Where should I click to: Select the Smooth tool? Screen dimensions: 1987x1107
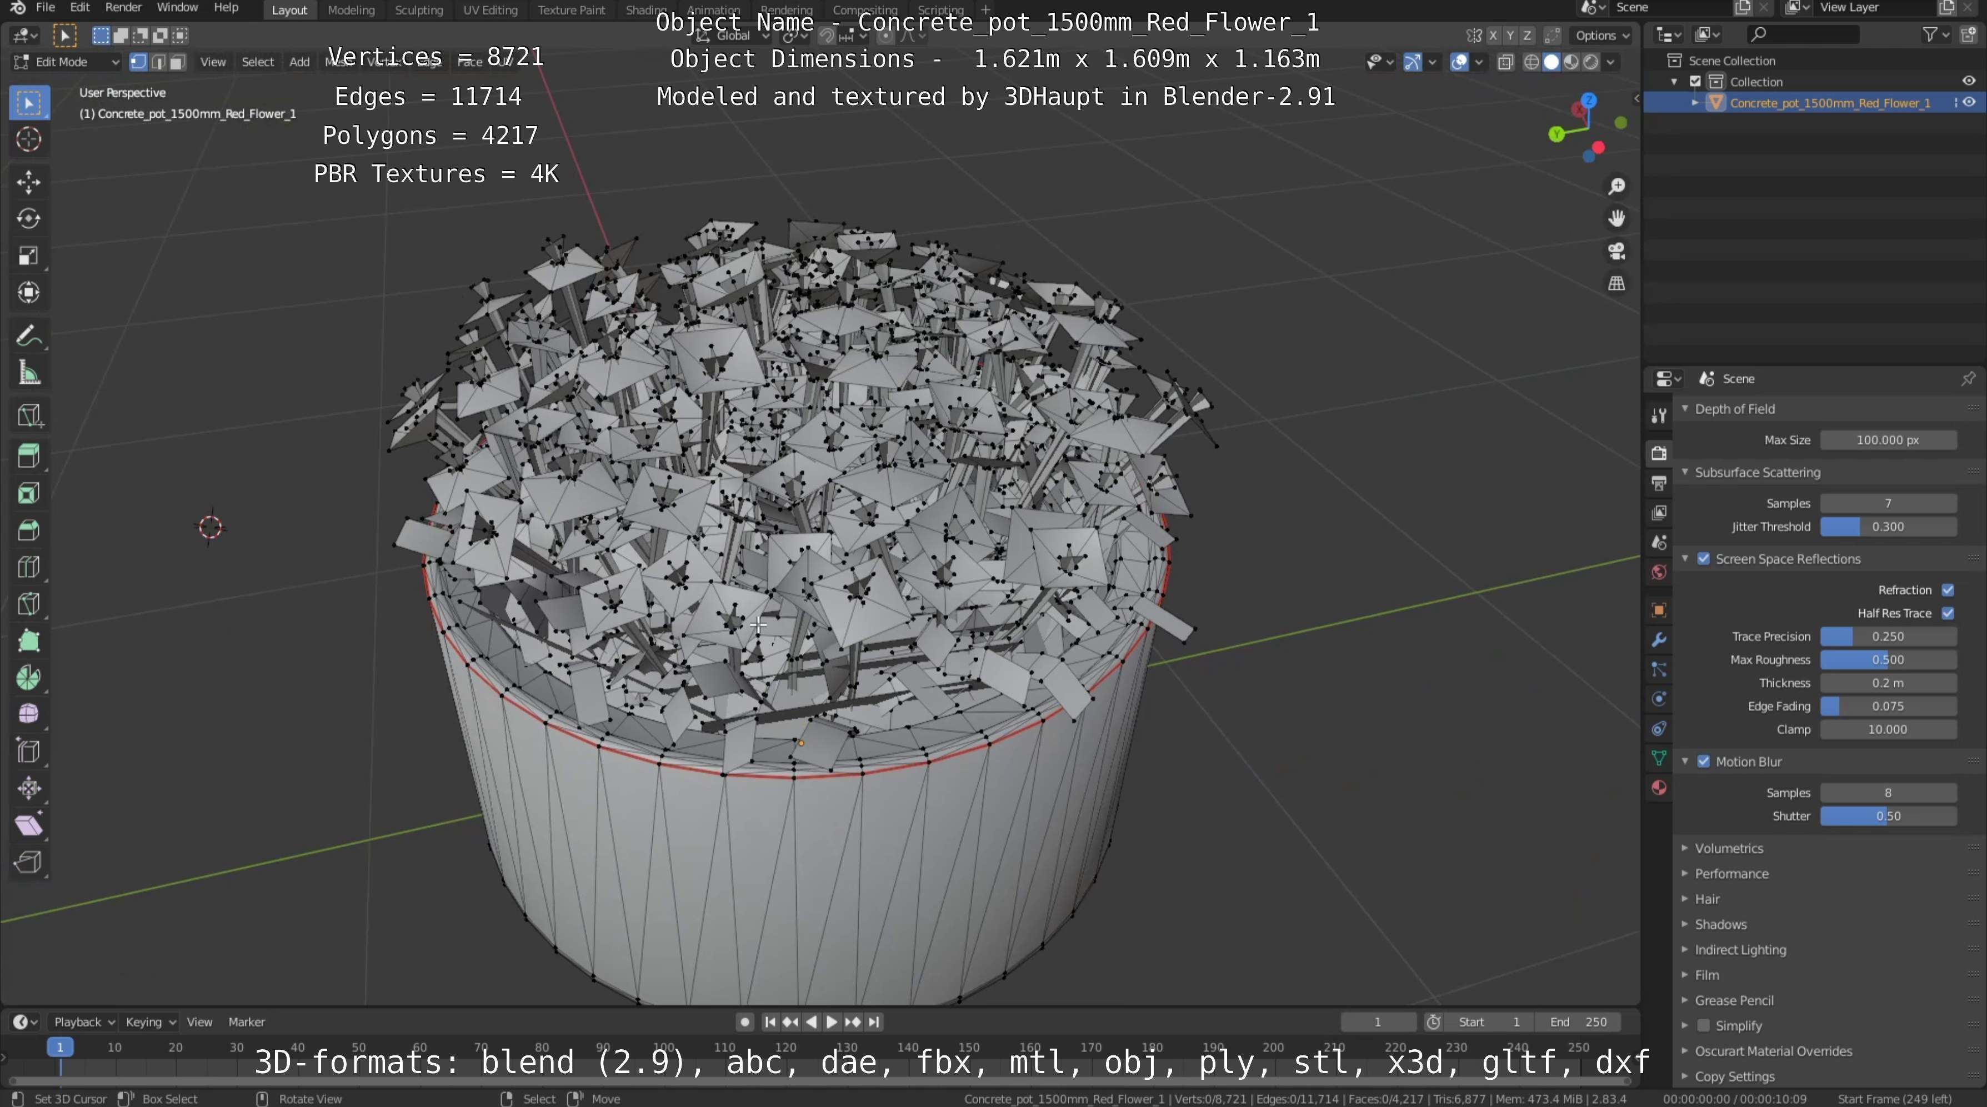tap(28, 714)
